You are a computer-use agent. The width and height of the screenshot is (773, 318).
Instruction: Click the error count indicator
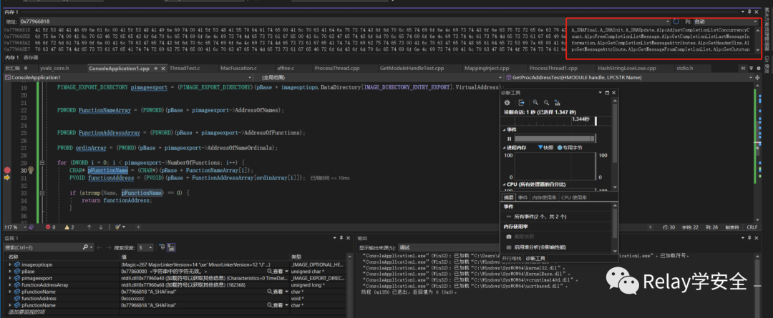coord(51,227)
